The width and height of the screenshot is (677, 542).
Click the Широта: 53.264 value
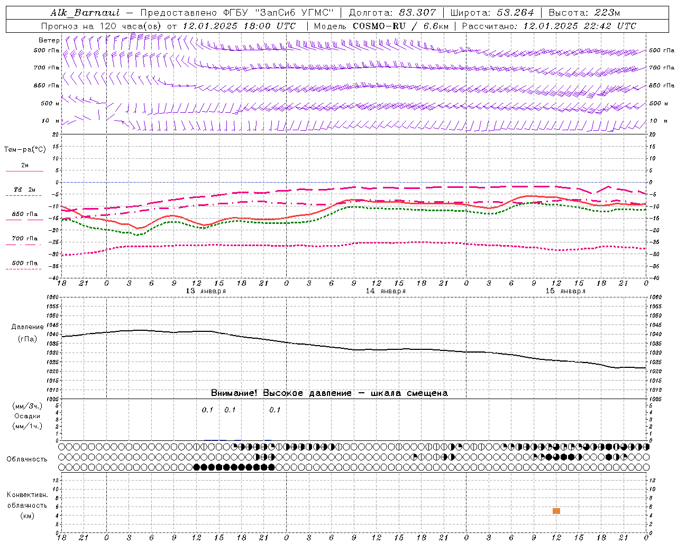point(492,13)
